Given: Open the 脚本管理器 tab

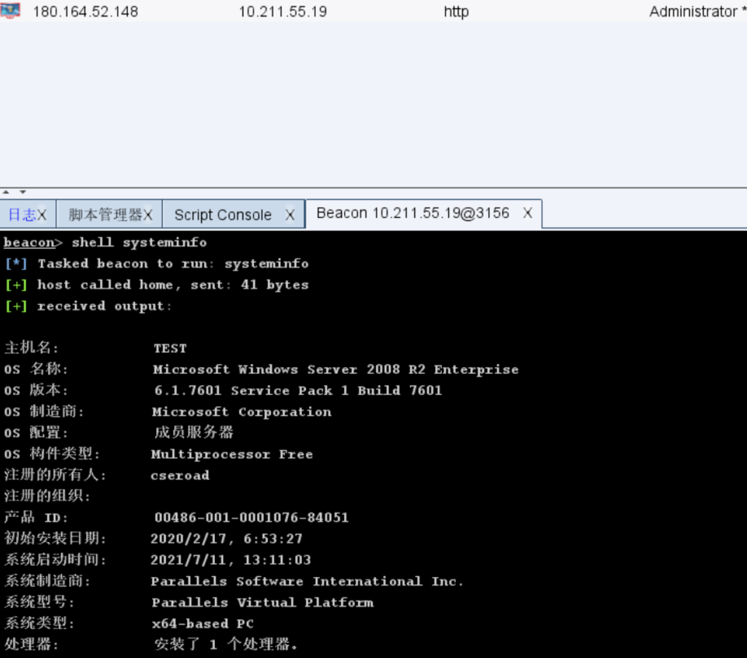Looking at the screenshot, I should tap(105, 214).
